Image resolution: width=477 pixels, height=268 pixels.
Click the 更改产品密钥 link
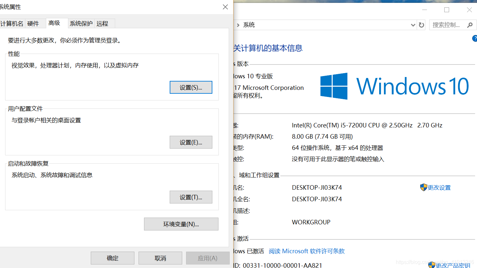[453, 265]
